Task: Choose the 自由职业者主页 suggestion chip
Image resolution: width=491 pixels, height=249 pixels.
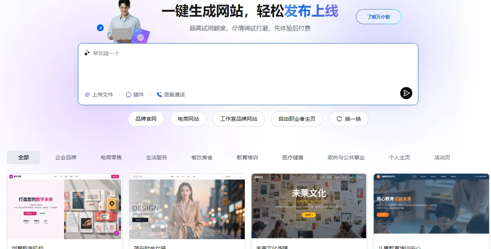Action: (297, 119)
